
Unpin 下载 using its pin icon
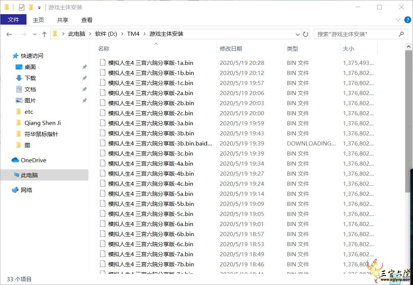84,78
